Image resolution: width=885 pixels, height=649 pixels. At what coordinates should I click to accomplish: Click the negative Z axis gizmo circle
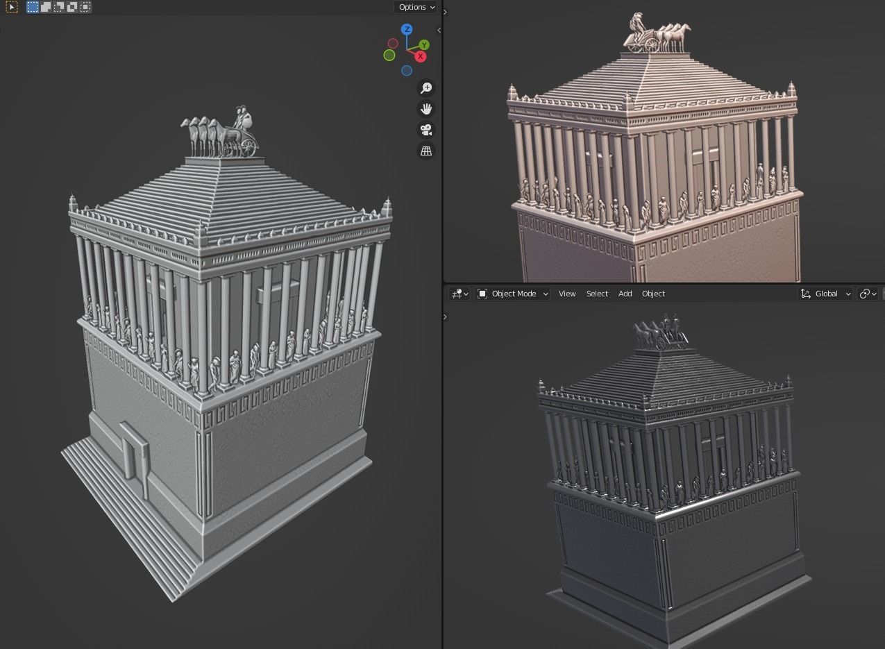[407, 70]
